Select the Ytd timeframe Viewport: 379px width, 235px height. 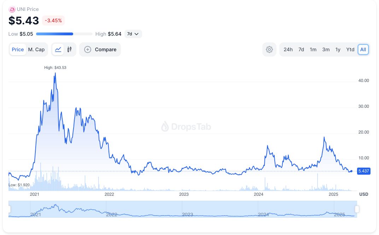click(x=350, y=49)
